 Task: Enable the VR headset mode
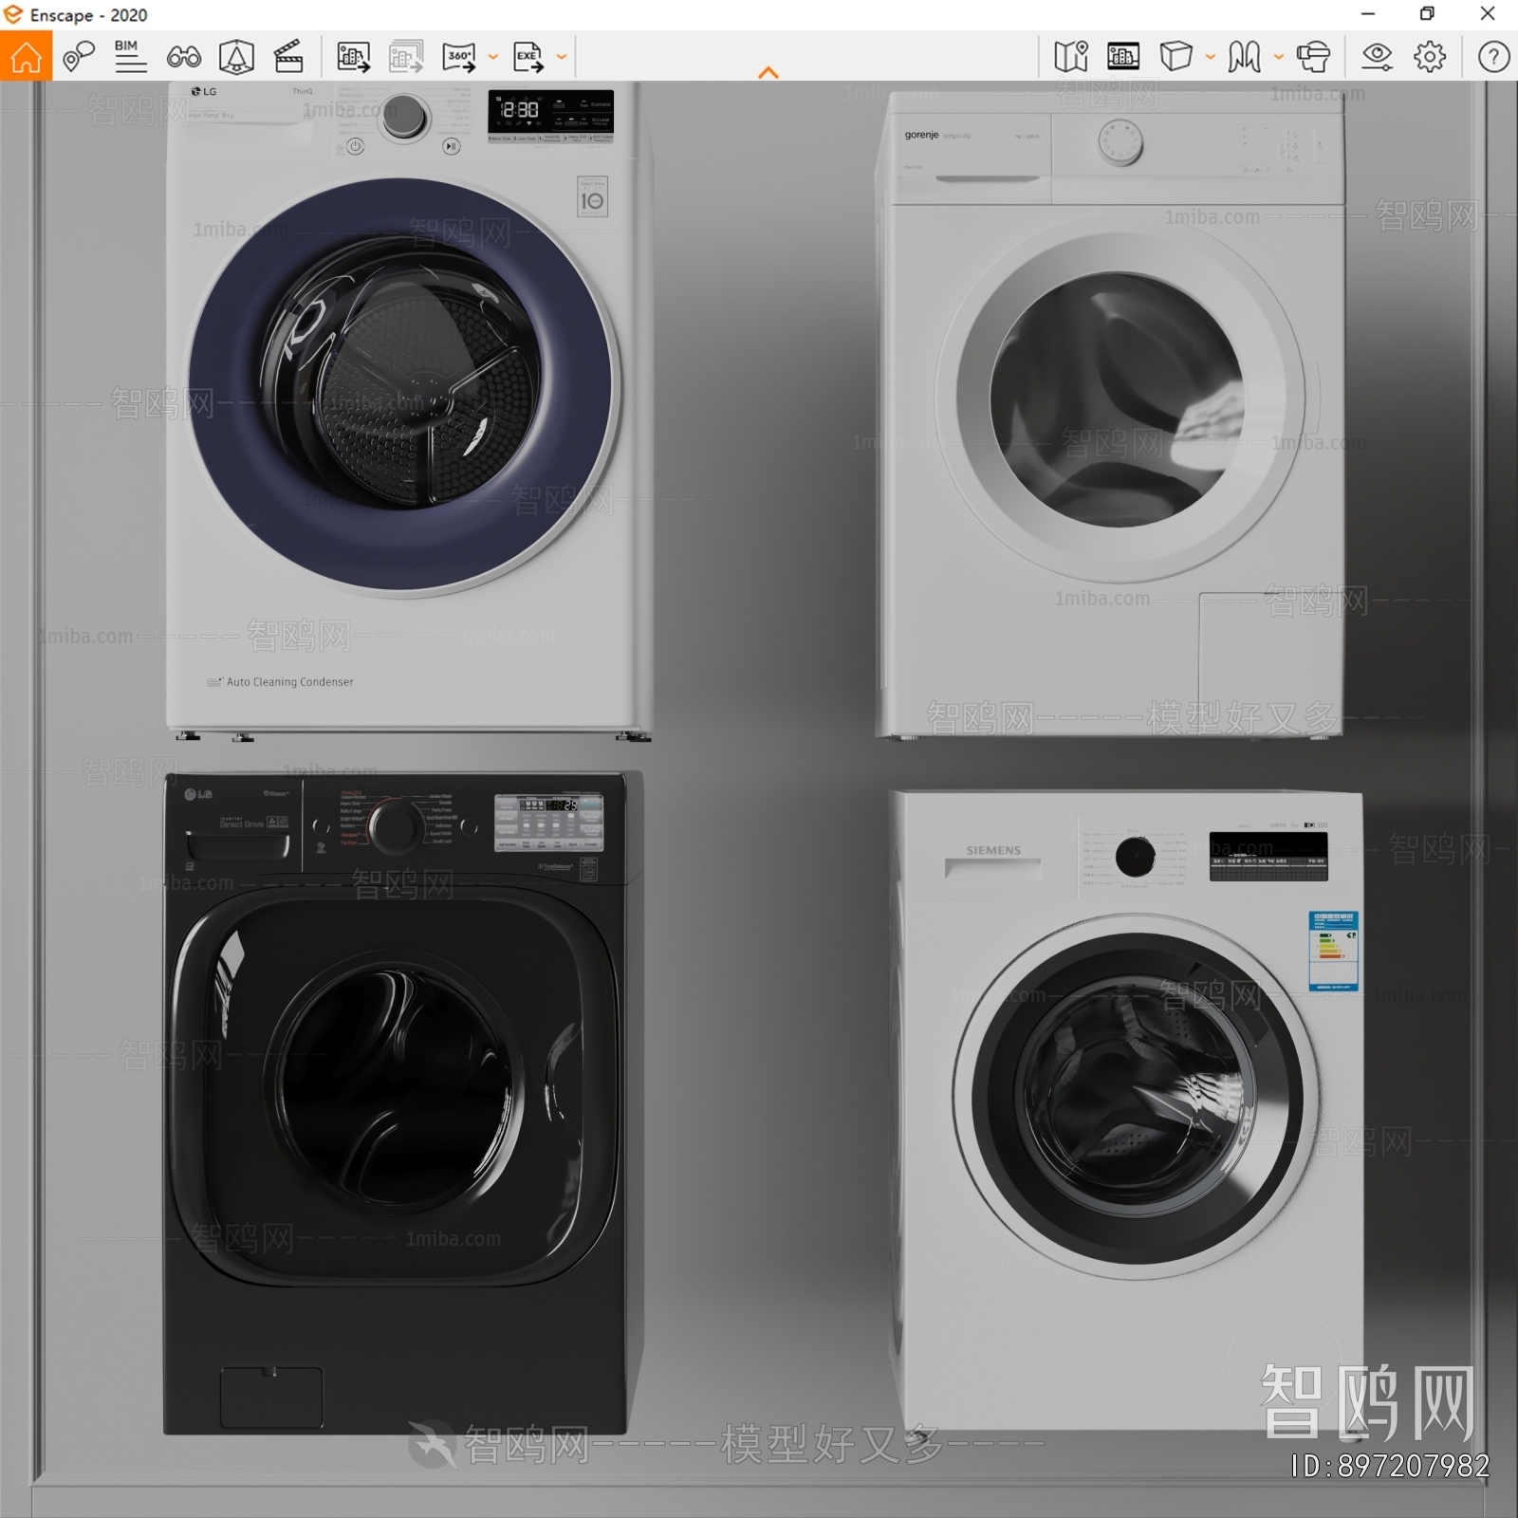(x=1313, y=57)
